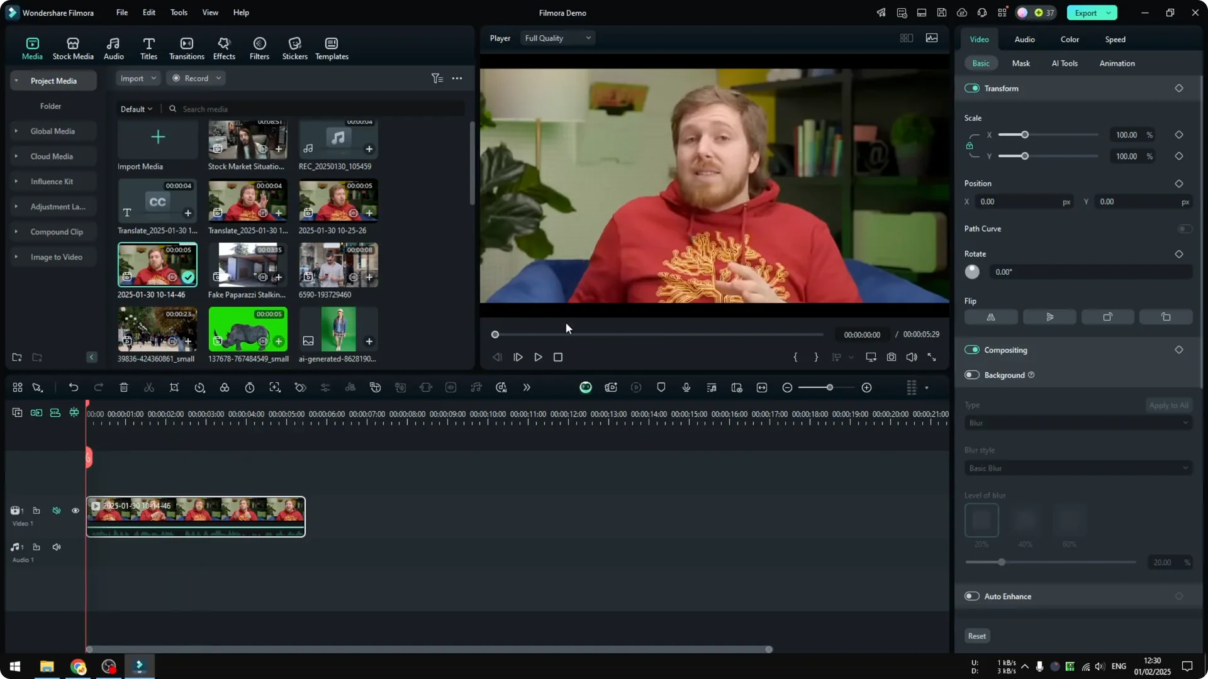Viewport: 1208px width, 679px height.
Task: Expand the Record dropdown arrow
Action: tap(218, 78)
